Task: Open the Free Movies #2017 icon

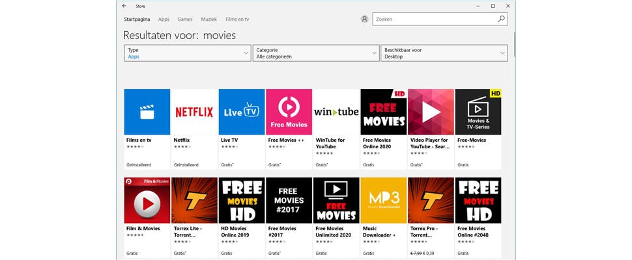Action: tap(289, 200)
